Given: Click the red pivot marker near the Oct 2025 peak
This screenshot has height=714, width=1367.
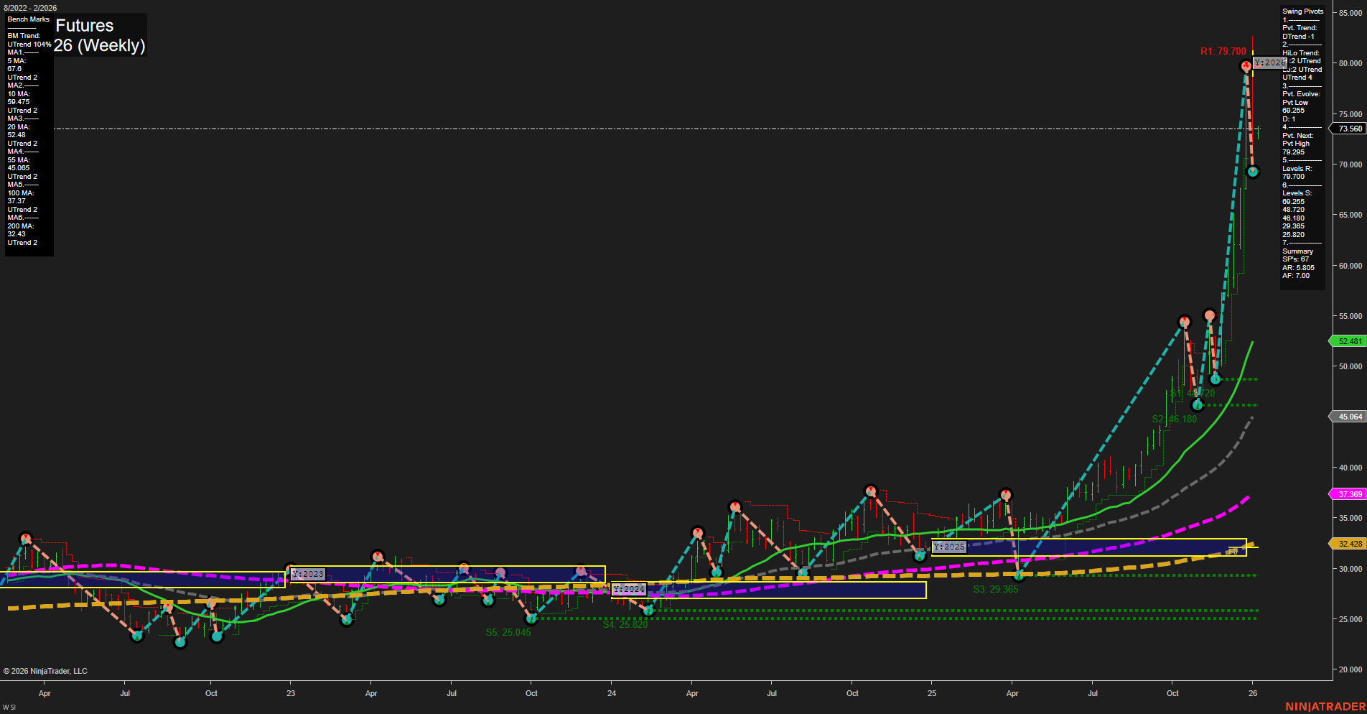Looking at the screenshot, I should [1184, 322].
